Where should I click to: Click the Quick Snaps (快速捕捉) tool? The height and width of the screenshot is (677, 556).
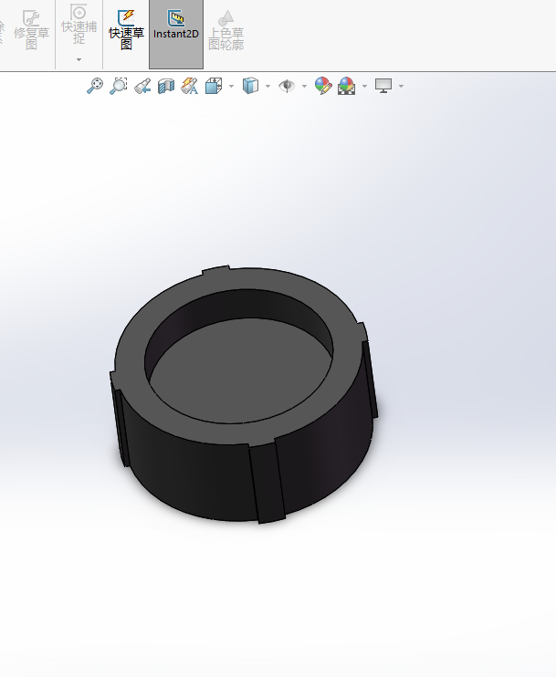click(x=79, y=25)
